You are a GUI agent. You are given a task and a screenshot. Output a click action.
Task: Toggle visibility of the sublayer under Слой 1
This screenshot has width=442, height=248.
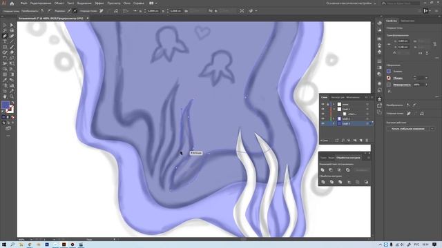[x=323, y=114]
